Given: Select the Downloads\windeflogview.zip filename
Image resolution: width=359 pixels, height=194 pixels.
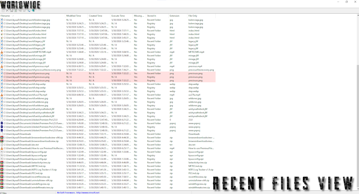Looking at the screenshot, I should [27, 184].
